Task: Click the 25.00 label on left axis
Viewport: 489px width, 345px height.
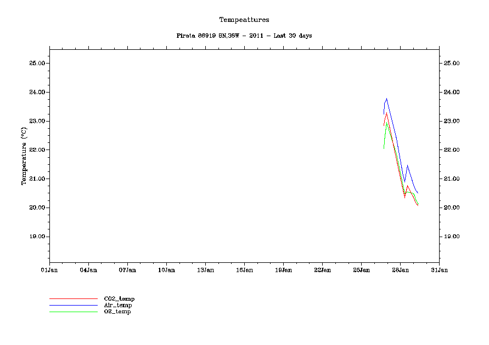Action: [36, 64]
